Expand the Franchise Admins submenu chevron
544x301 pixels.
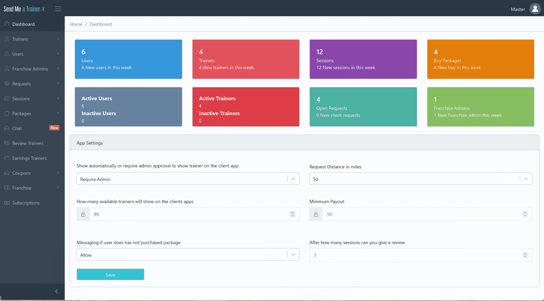pyautogui.click(x=58, y=68)
